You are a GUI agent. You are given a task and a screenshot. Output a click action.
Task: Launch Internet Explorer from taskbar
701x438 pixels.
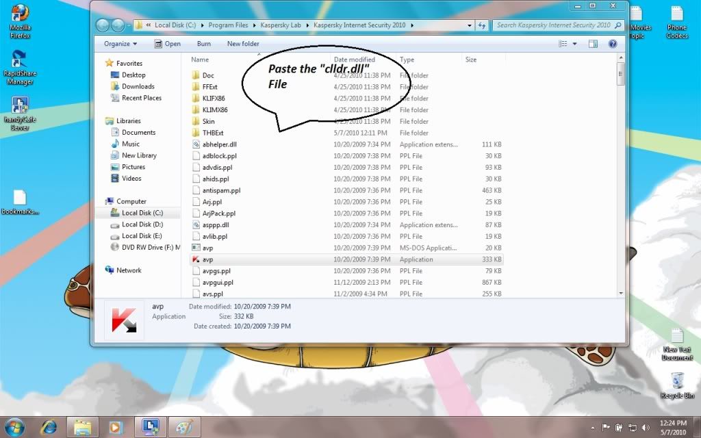[x=48, y=427]
